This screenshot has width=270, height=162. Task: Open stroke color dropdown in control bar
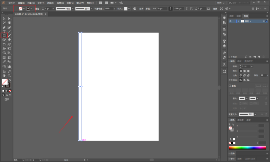31,9
